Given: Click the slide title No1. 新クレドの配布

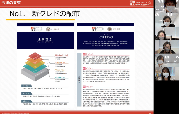Looking at the screenshot, I should pyautogui.click(x=45, y=14).
